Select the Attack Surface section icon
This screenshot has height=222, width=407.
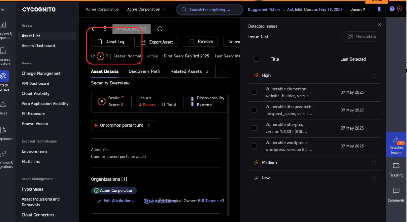coord(4,76)
